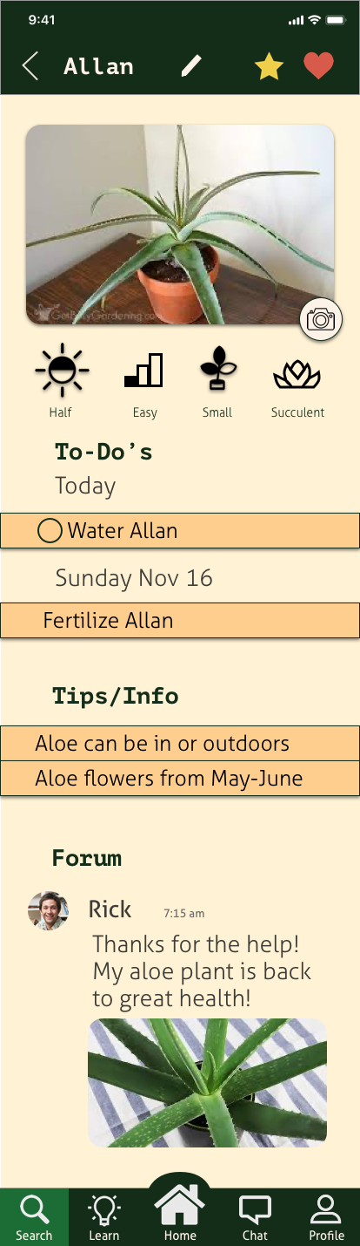
Task: Open the Fertilize Allan to-do item
Action: click(x=180, y=620)
